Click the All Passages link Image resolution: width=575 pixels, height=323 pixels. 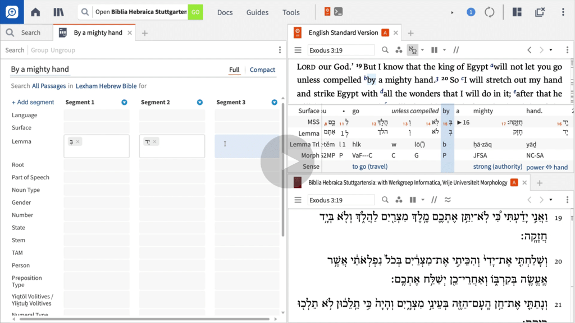pos(49,86)
